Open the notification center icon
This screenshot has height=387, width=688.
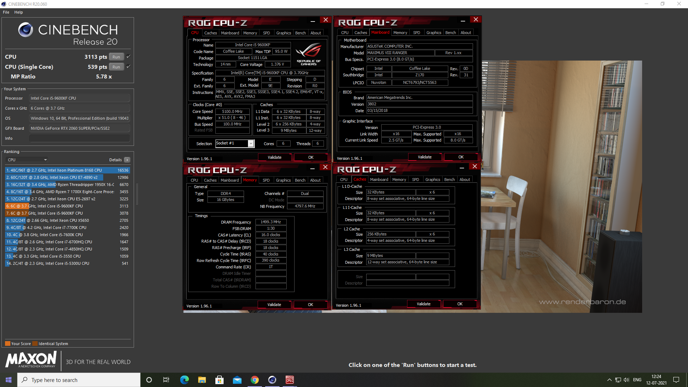click(x=676, y=380)
